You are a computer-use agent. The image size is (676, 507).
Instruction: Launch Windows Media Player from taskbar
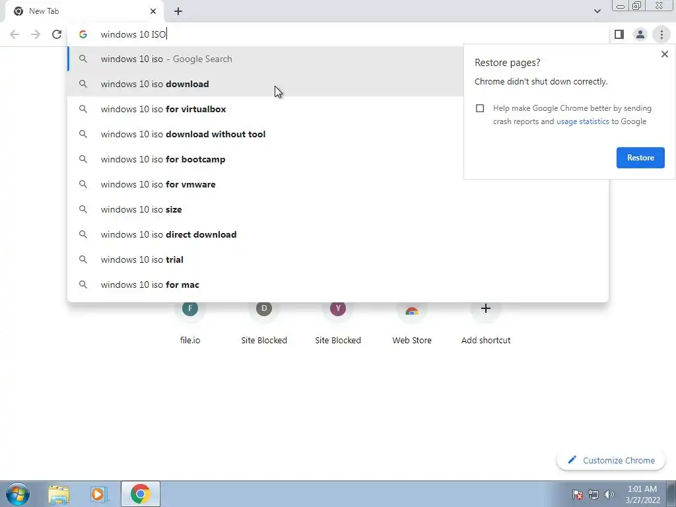tap(99, 494)
